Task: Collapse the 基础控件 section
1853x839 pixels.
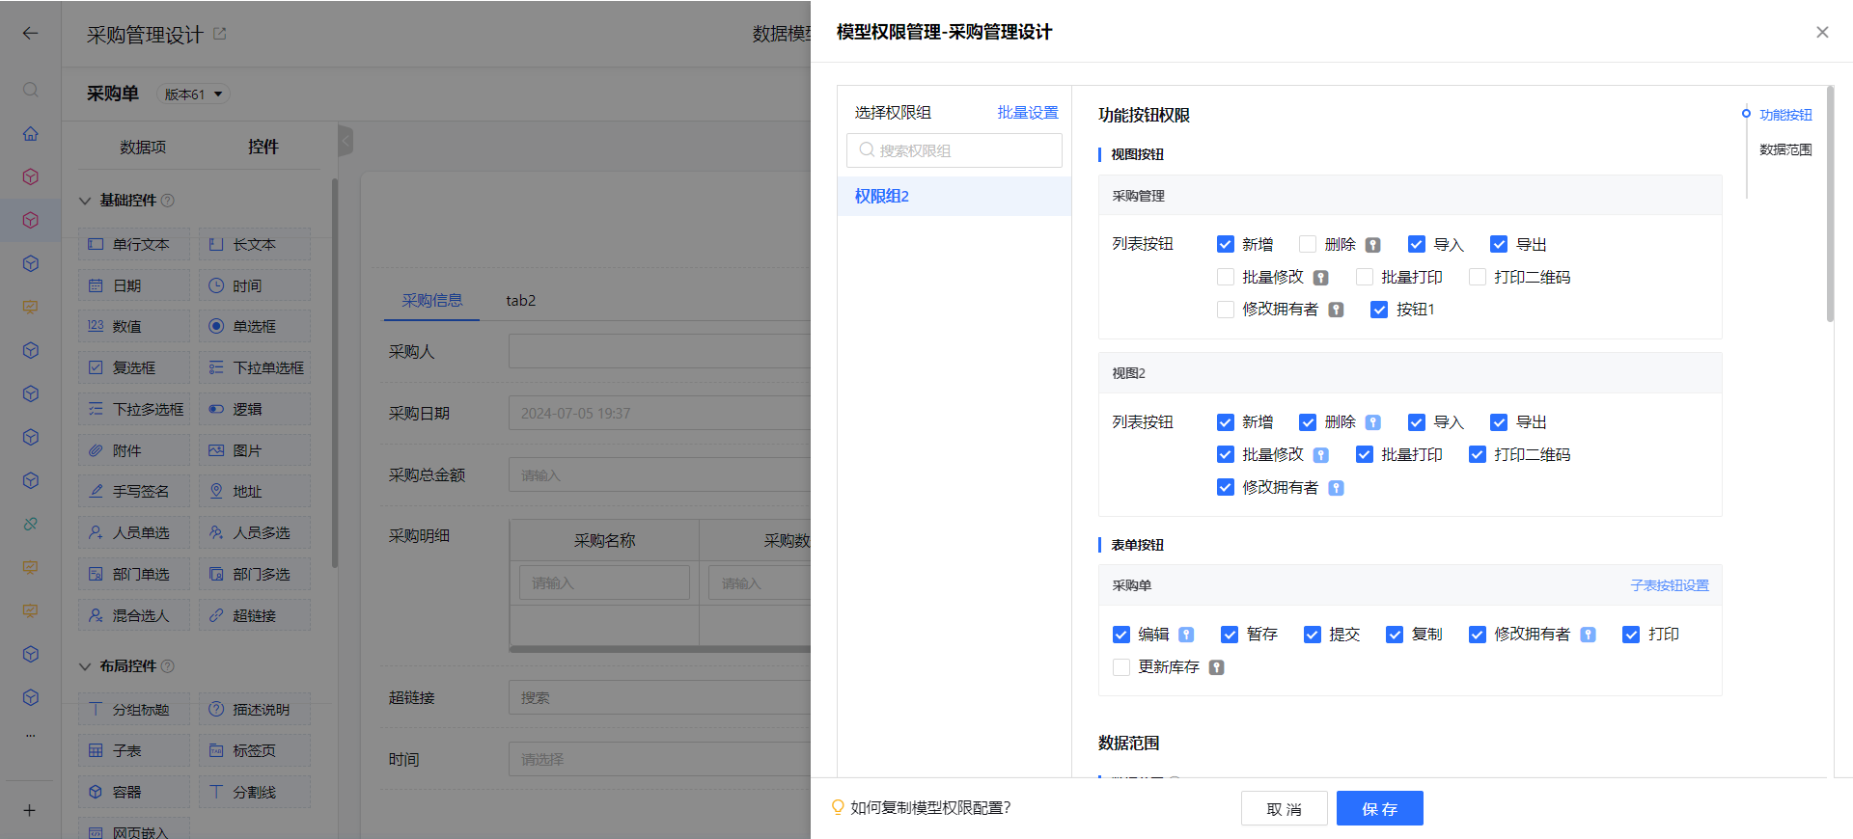Action: (x=85, y=201)
